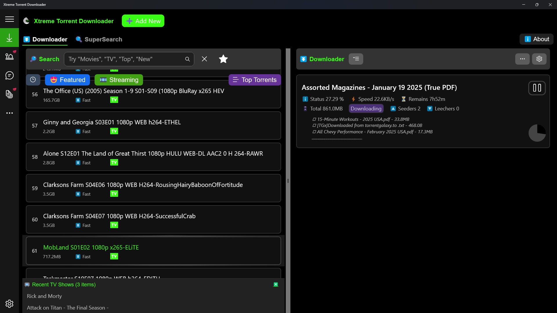The image size is (557, 313).
Task: Switch to the SuperSearch tab
Action: click(99, 39)
